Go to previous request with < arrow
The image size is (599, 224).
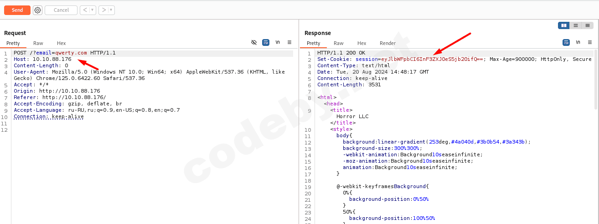click(x=85, y=10)
